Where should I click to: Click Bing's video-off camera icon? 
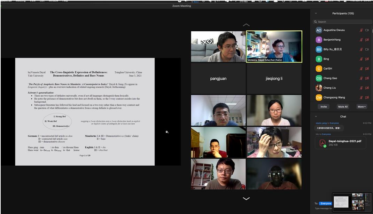[x=367, y=59]
